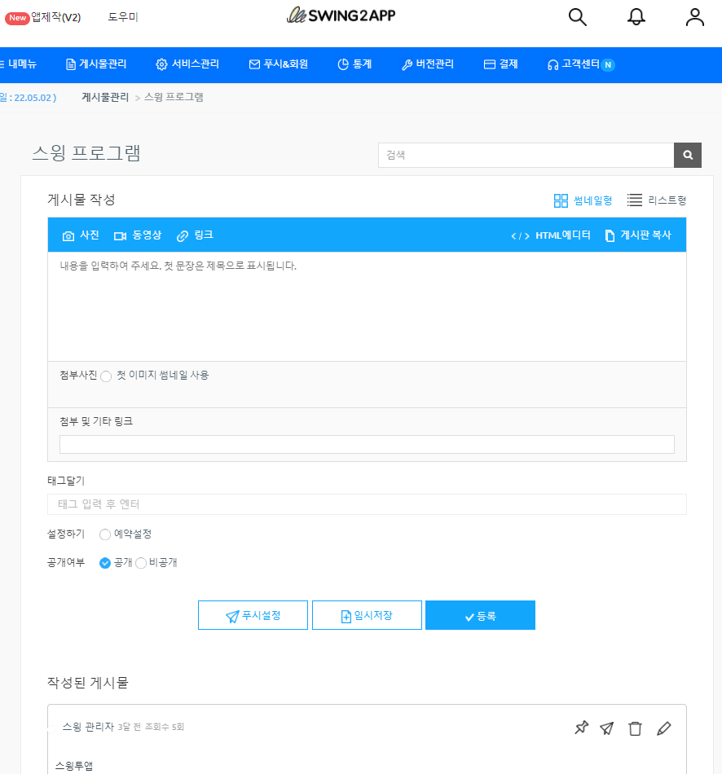Click the 등록 submit button

click(480, 616)
